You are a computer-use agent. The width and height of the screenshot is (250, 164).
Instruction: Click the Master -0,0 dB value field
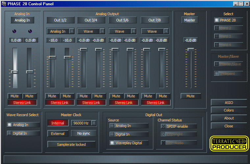[x=190, y=40]
